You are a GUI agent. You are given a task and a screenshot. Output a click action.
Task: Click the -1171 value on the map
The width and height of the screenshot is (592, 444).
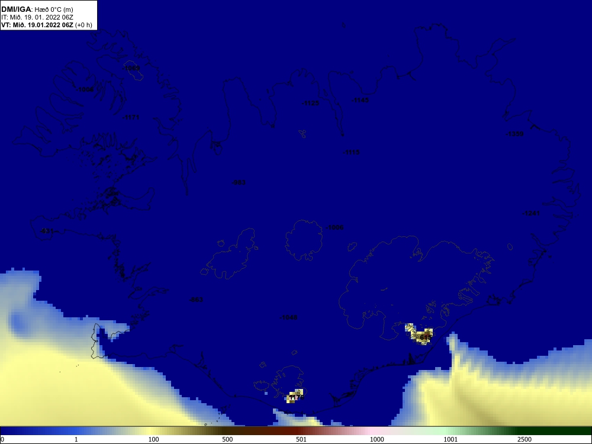pos(131,117)
